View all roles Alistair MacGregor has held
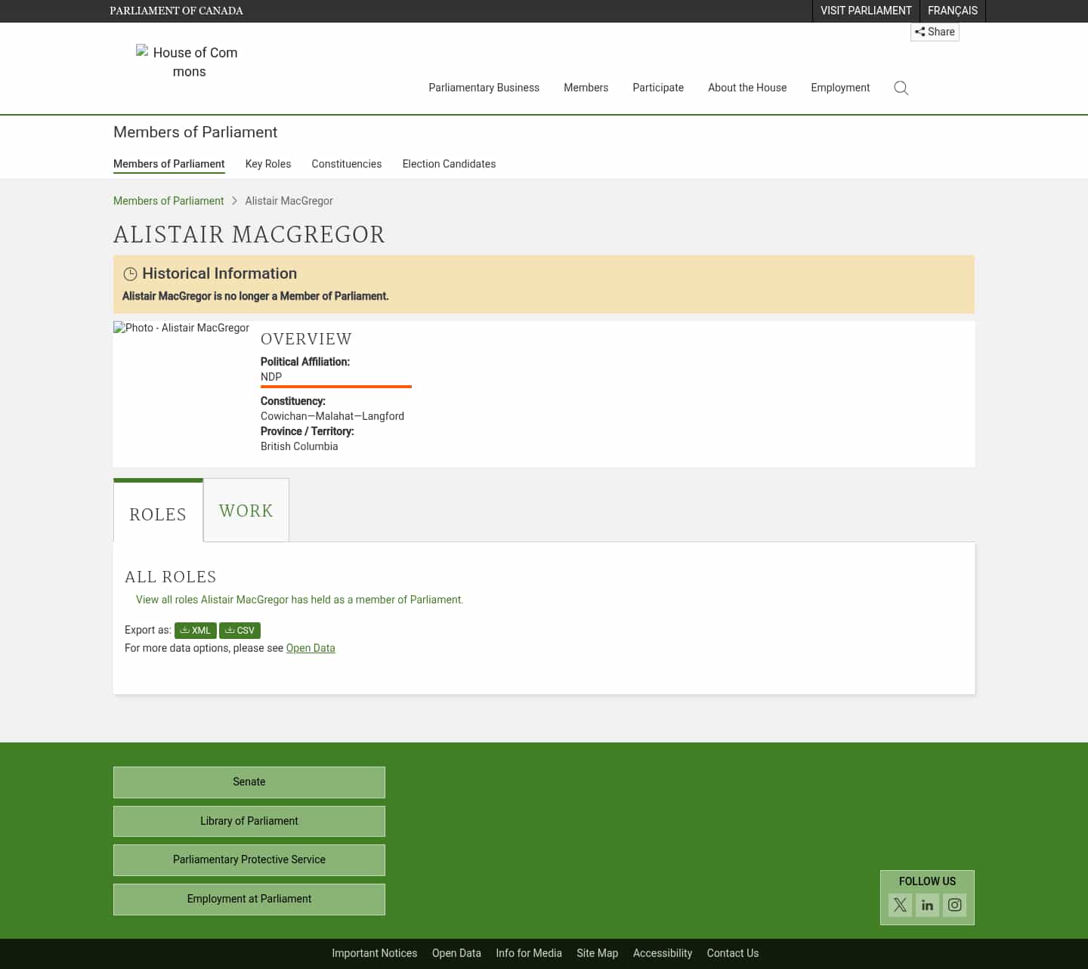 [299, 600]
